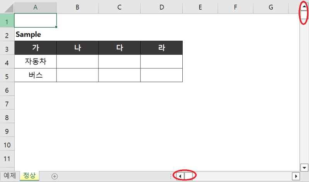Click the 라 header cell in the table

pyautogui.click(x=161, y=48)
